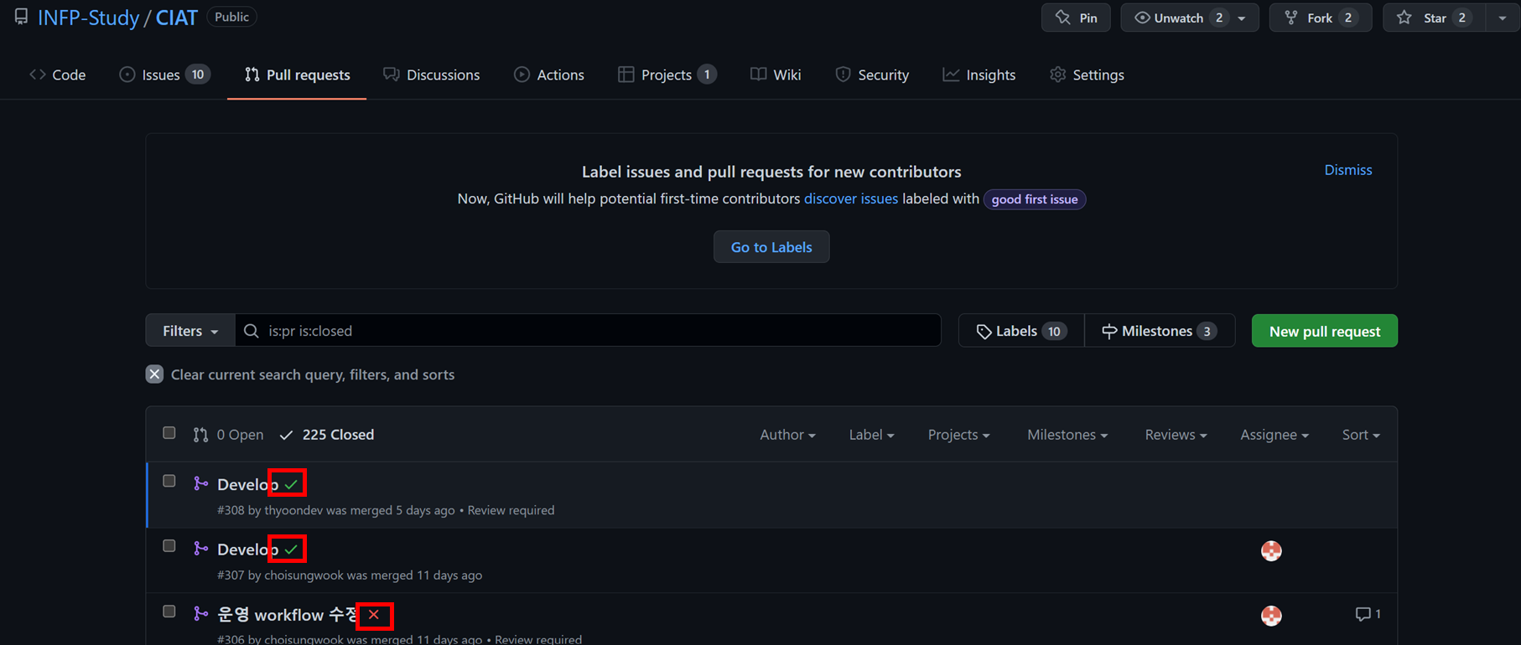Open the Wiki tab

[x=776, y=75]
